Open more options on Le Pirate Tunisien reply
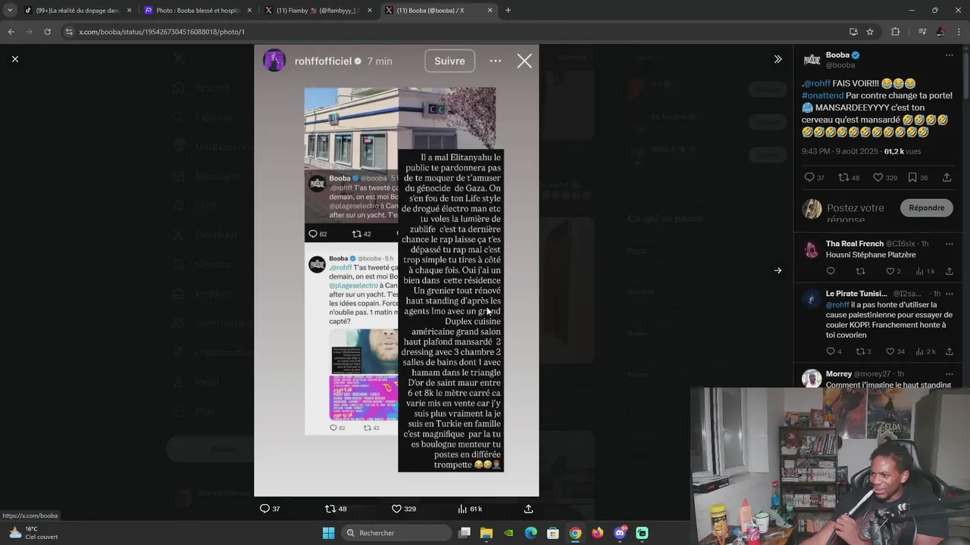The width and height of the screenshot is (970, 545). (949, 294)
